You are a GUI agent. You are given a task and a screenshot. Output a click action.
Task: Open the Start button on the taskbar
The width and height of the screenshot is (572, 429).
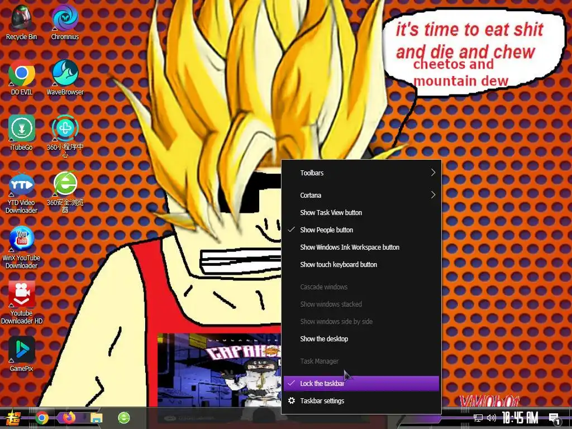point(13,418)
